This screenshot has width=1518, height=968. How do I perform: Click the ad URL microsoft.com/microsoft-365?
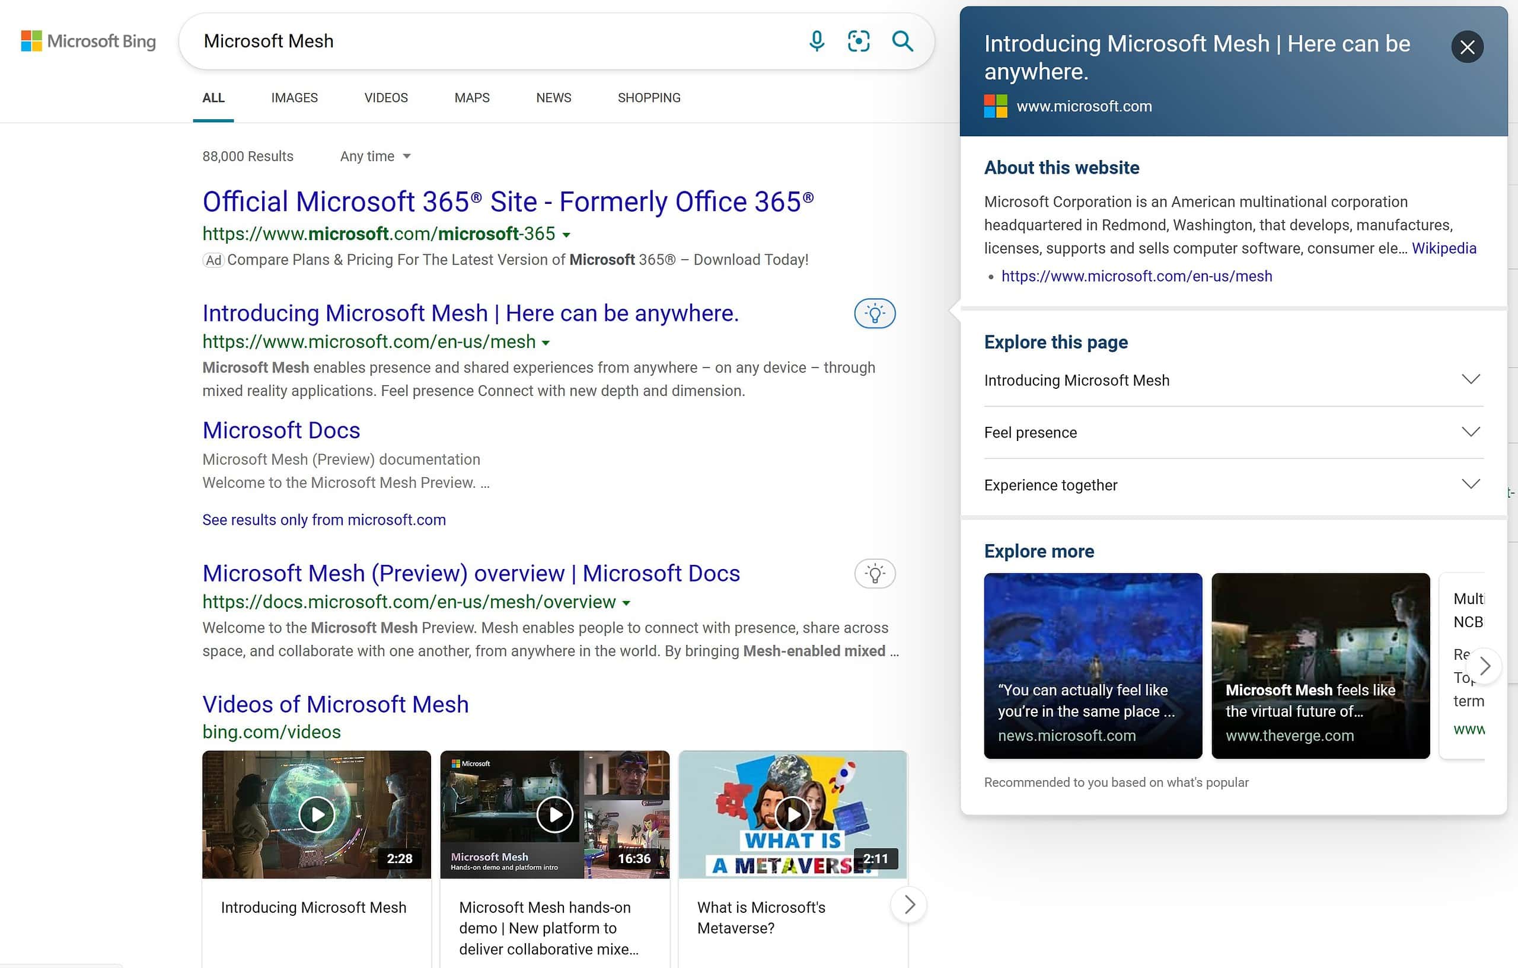pos(378,234)
